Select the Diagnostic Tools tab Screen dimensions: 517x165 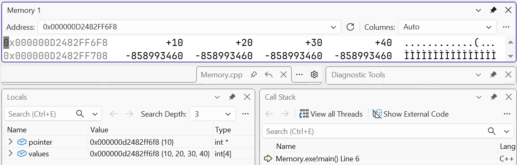point(358,75)
